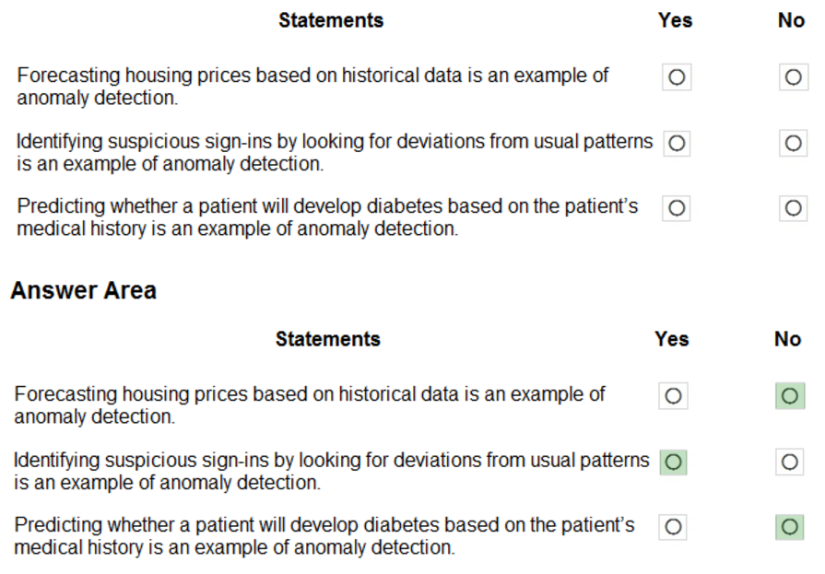Choose Yes for suspicious sign-ins in top question

point(676,144)
